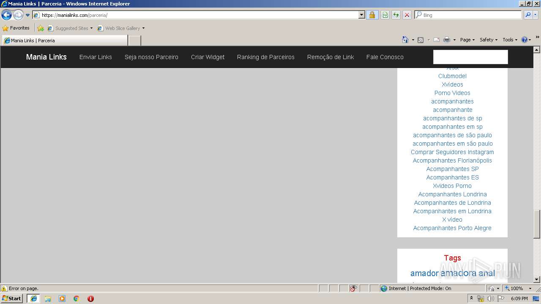Open the Favorites star button
This screenshot has height=304, width=541.
coord(16,28)
